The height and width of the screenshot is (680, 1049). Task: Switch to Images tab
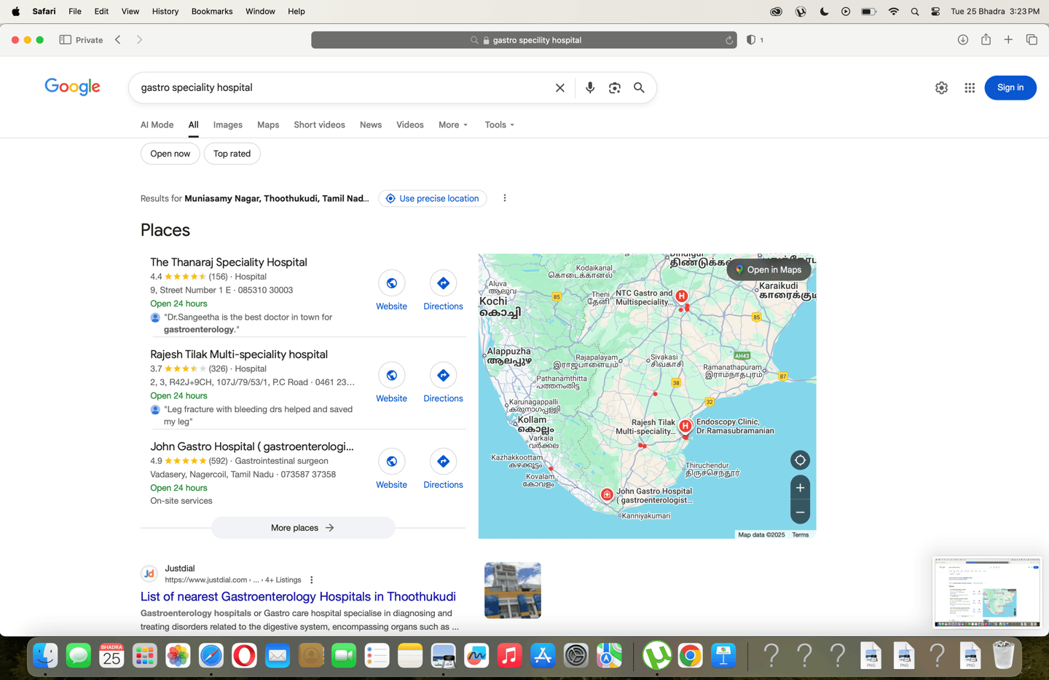[x=228, y=125]
